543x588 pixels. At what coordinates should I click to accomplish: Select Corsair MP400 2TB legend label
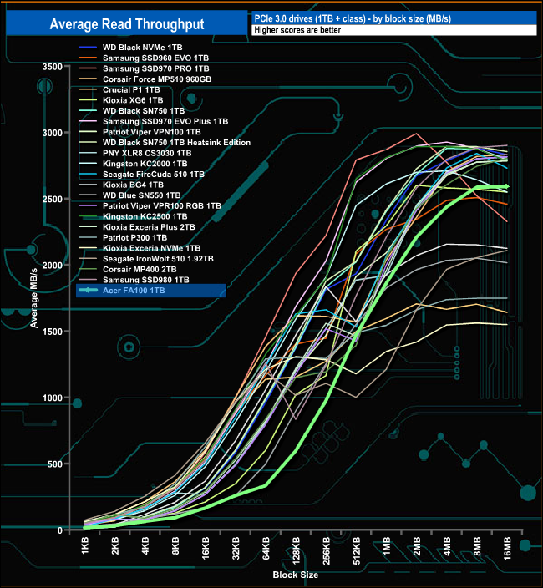[x=140, y=269]
